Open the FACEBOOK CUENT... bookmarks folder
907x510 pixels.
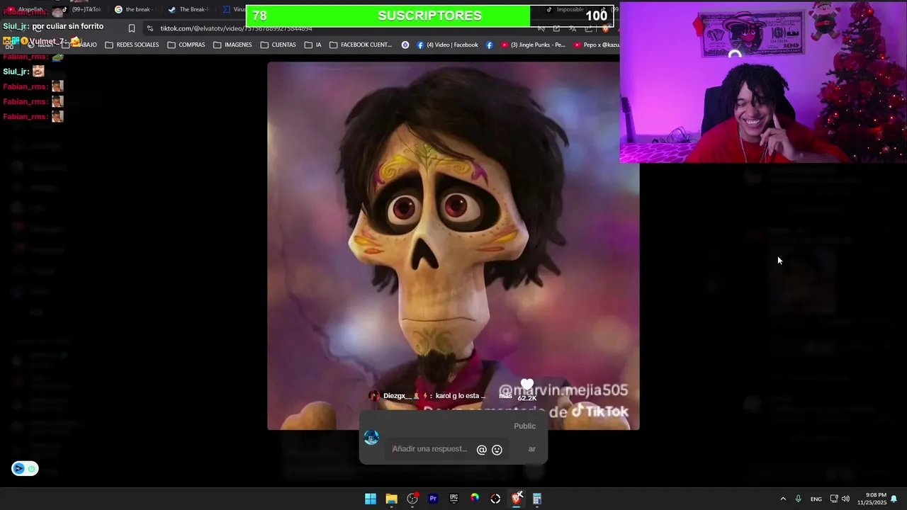(x=361, y=45)
